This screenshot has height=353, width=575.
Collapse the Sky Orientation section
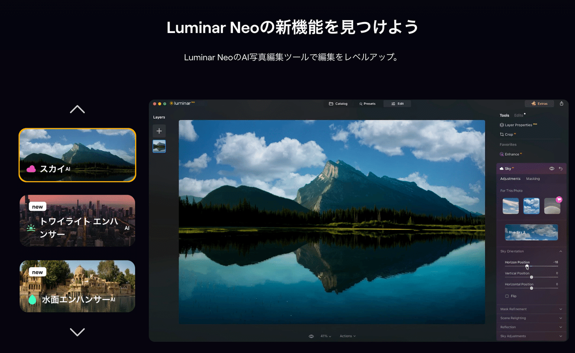point(531,251)
